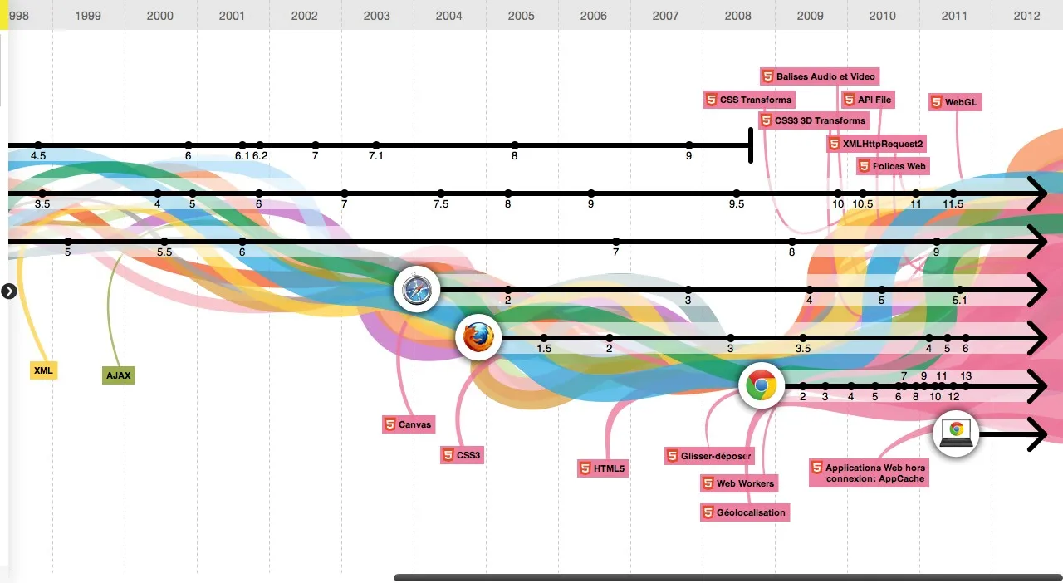Click the 6.2 marker on top line
Image resolution: width=1063 pixels, height=583 pixels.
tap(260, 146)
